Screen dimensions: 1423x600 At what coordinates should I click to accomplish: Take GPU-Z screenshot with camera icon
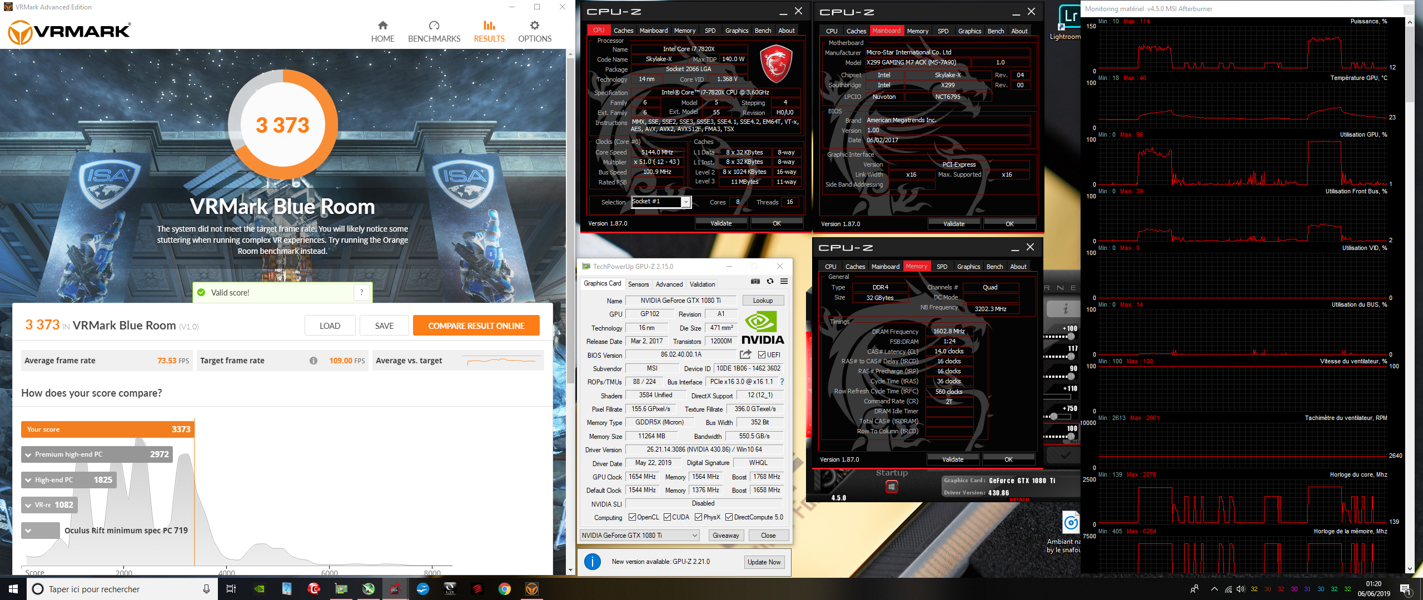click(x=755, y=282)
